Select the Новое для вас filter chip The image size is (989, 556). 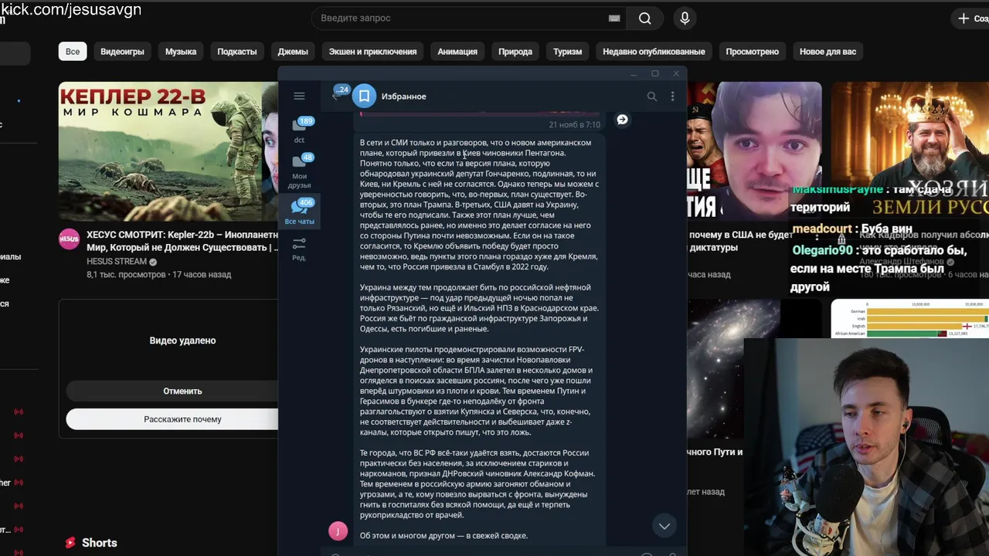pos(828,52)
